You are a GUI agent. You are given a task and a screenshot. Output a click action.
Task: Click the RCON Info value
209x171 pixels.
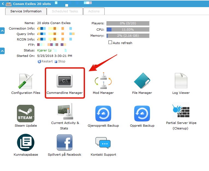click(55, 39)
